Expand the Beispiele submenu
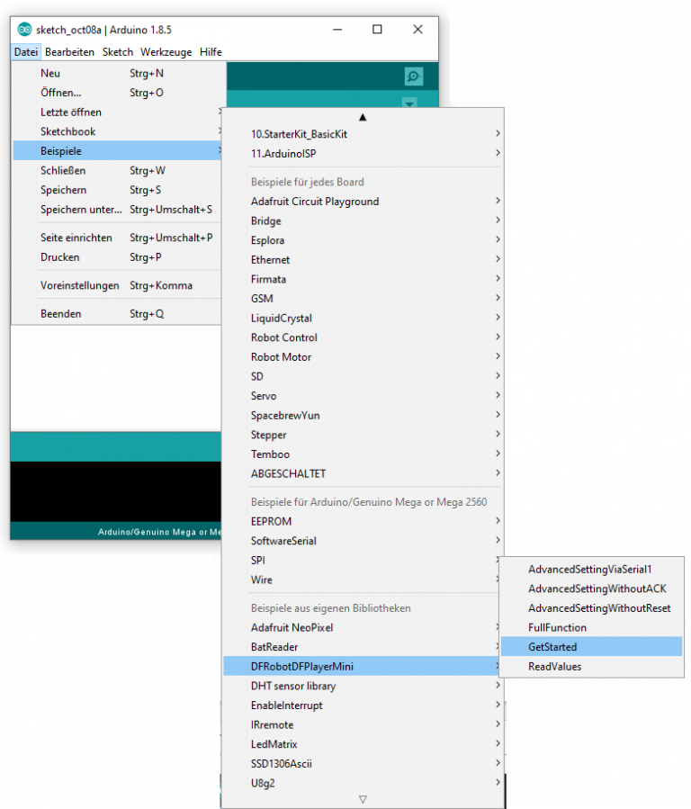Viewport: 691px width, 809px height. (x=119, y=151)
